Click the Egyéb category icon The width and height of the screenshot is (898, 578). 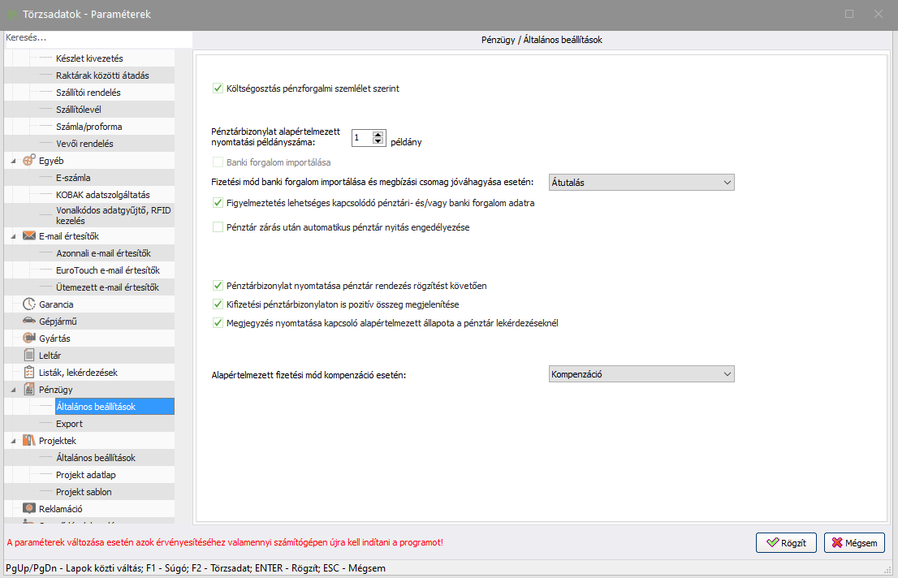(x=29, y=160)
